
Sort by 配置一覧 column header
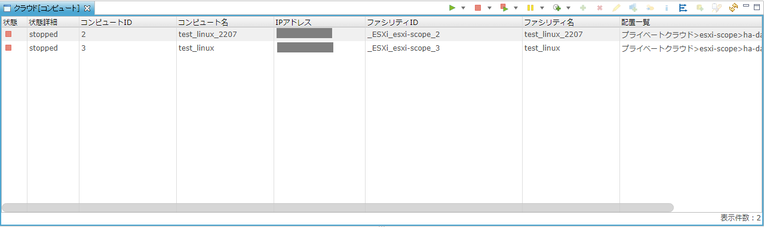(x=691, y=22)
